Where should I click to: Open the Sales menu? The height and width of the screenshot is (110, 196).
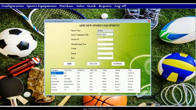pyautogui.click(x=80, y=6)
